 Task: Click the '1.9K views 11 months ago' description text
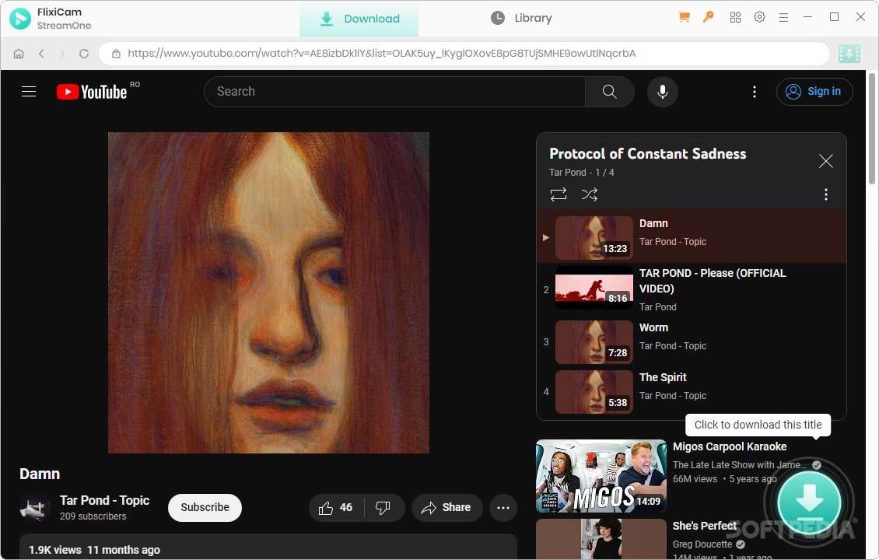94,550
